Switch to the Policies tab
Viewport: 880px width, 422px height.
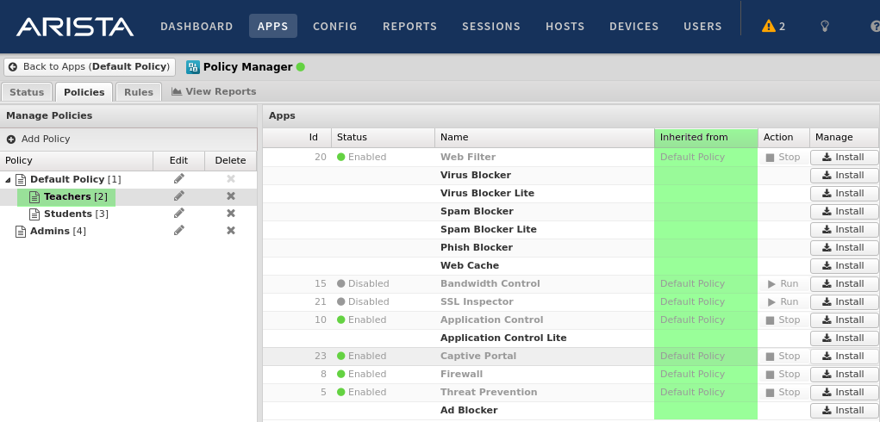pyautogui.click(x=84, y=92)
